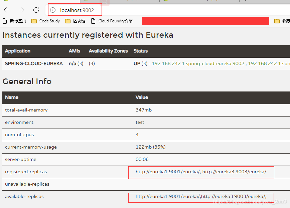Click the General Info heading
This screenshot has width=290, height=208.
coord(27,81)
